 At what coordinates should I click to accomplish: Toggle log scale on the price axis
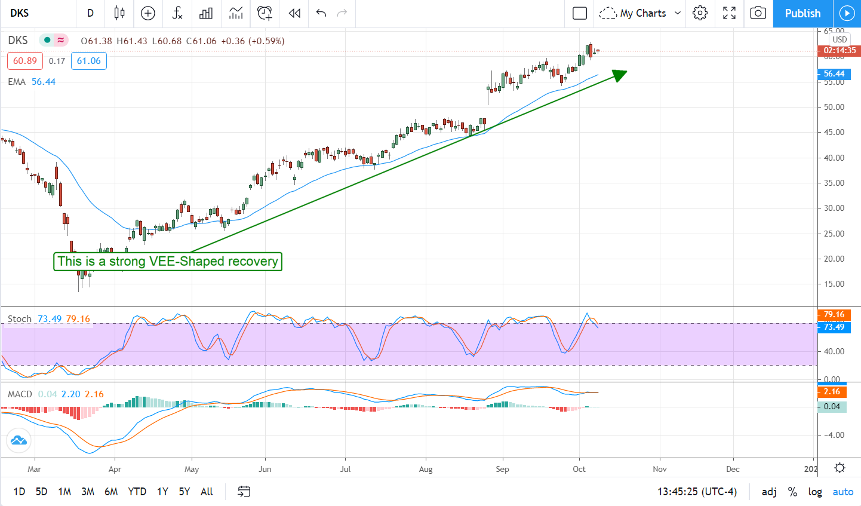tap(815, 492)
